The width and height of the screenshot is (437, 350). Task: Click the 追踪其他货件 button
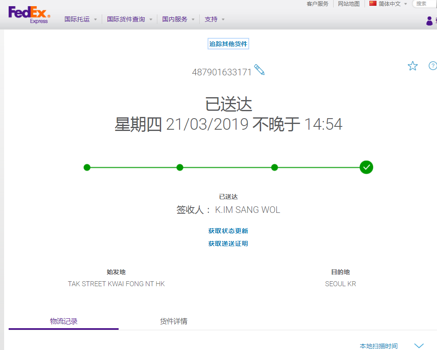click(x=228, y=44)
